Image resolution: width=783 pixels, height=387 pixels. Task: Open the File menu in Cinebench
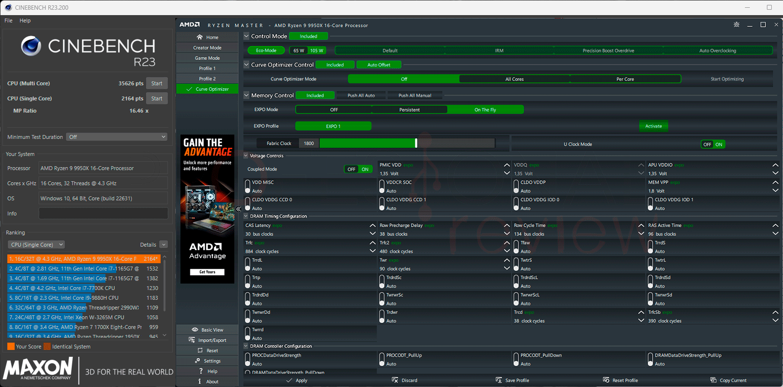(x=8, y=20)
